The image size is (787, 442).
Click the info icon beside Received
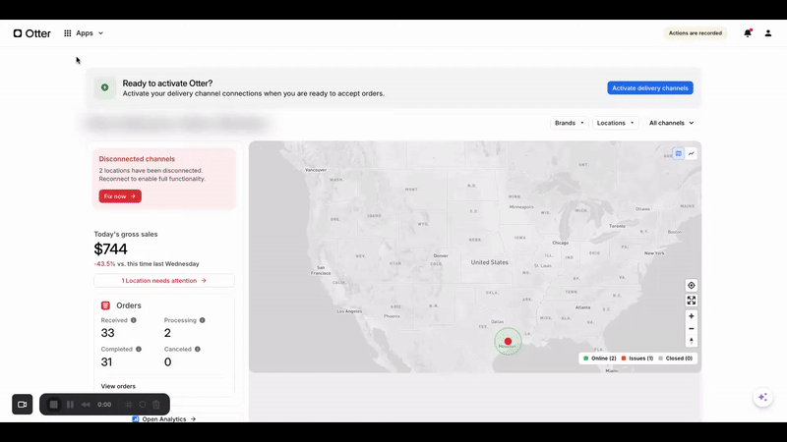(x=134, y=320)
